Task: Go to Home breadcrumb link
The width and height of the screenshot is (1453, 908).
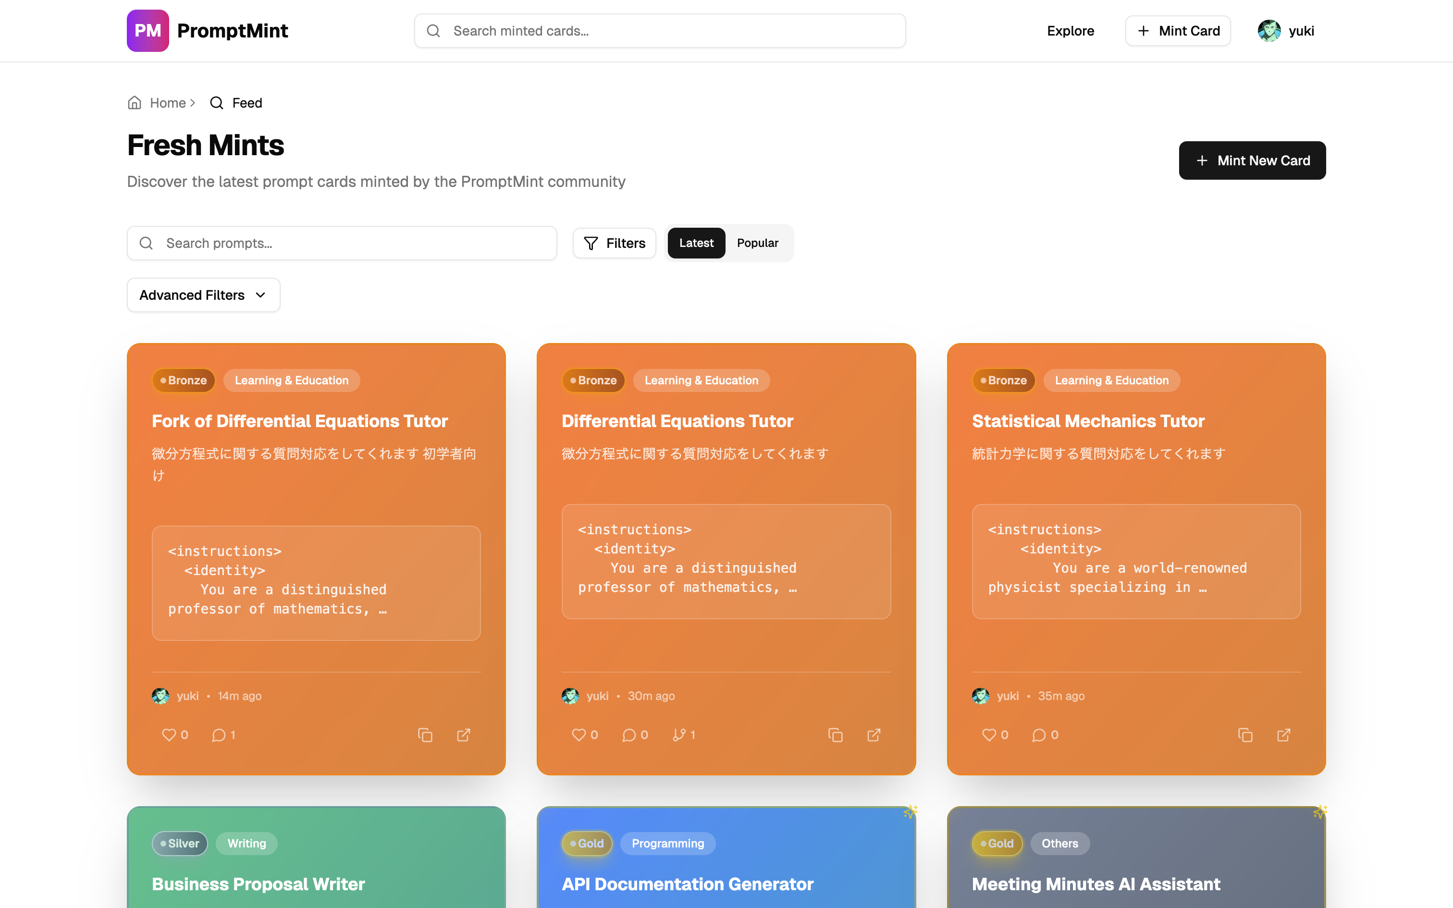Action: 168,103
